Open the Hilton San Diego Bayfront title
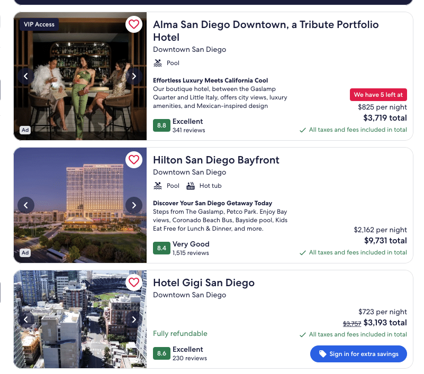Image resolution: width=424 pixels, height=374 pixels. [216, 160]
